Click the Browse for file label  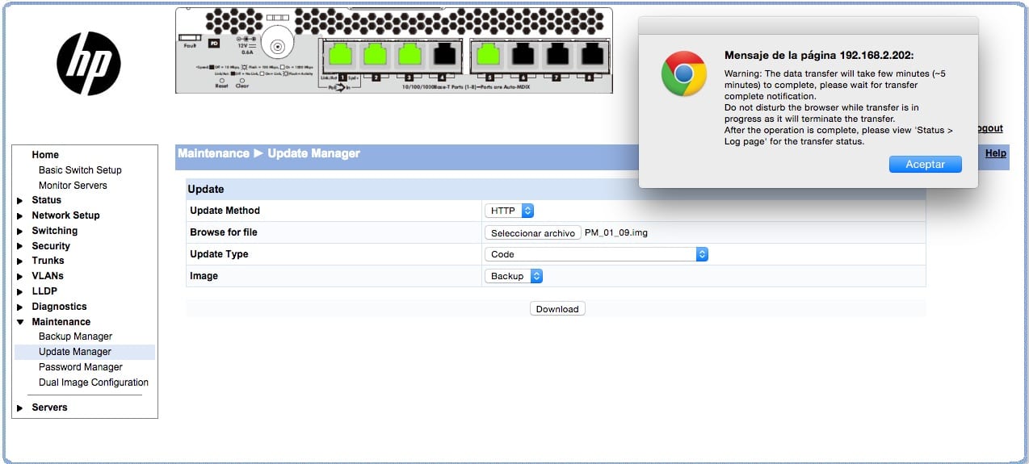pyautogui.click(x=224, y=232)
